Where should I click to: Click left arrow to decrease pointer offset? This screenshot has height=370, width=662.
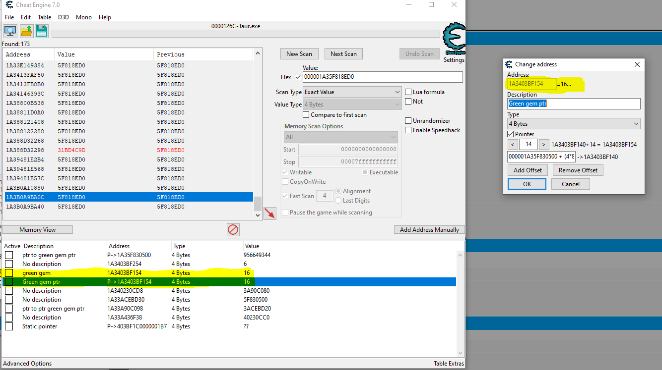(512, 145)
